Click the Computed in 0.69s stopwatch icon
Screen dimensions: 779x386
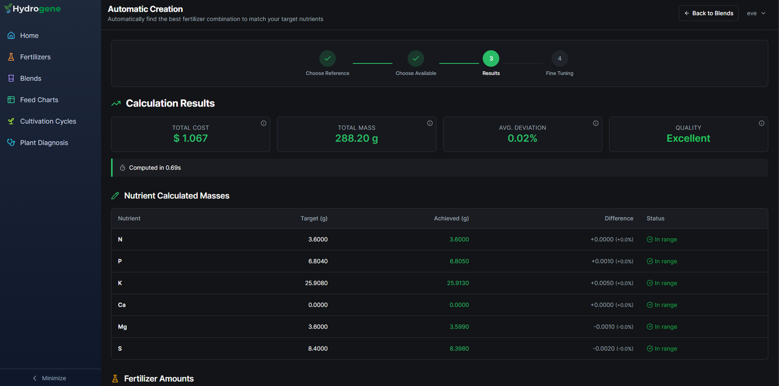point(123,168)
